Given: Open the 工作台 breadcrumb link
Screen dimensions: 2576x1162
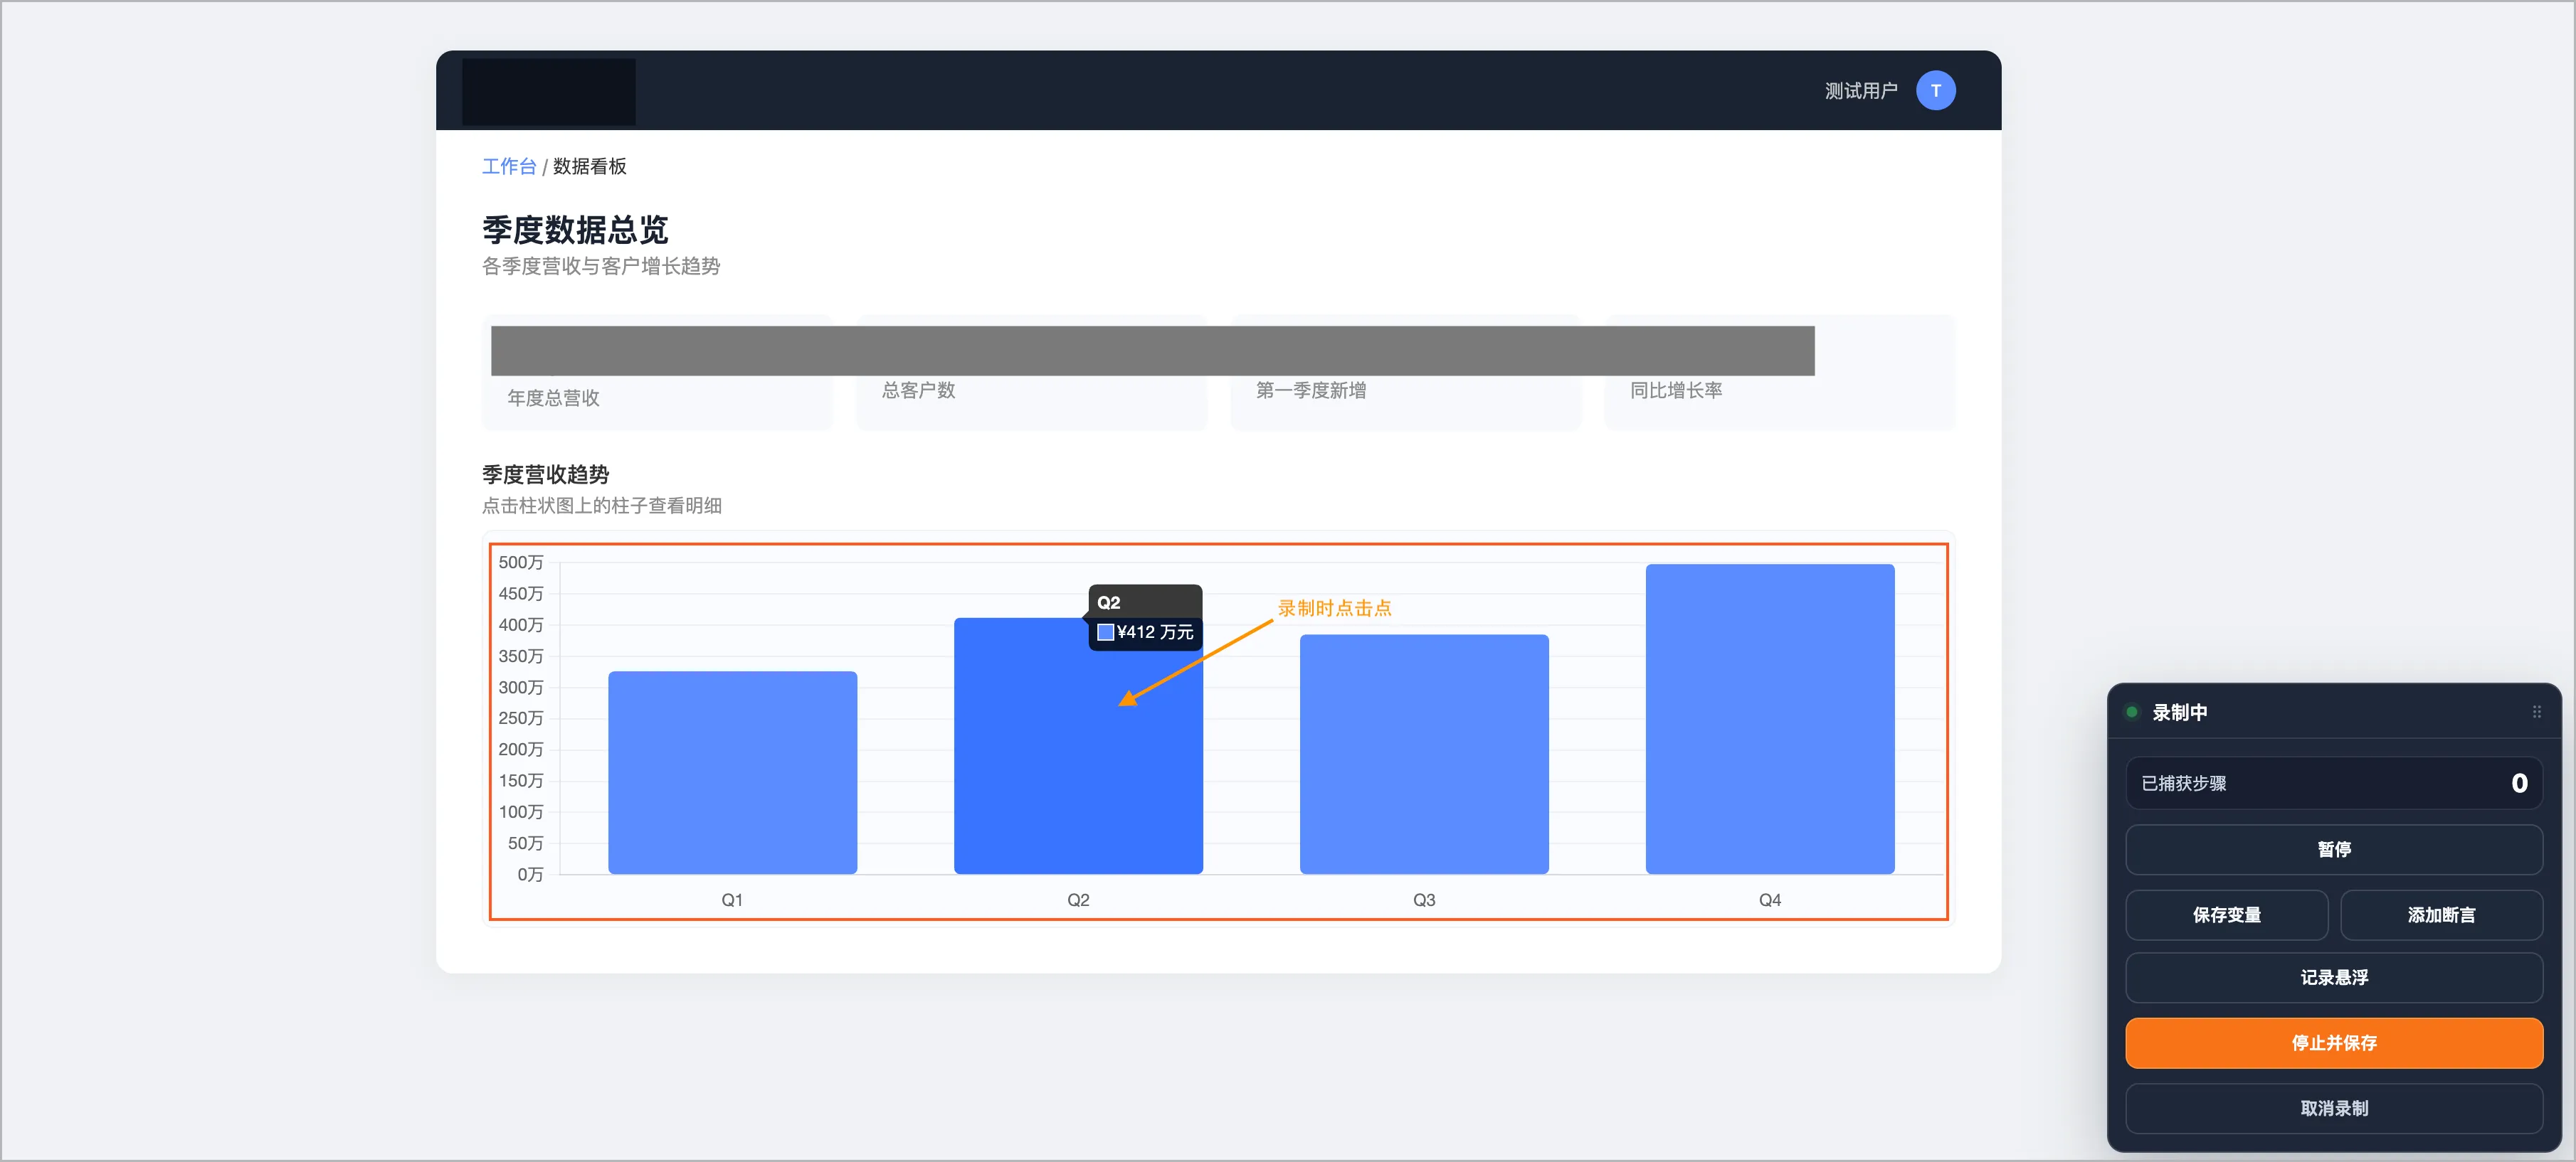Looking at the screenshot, I should click(509, 166).
